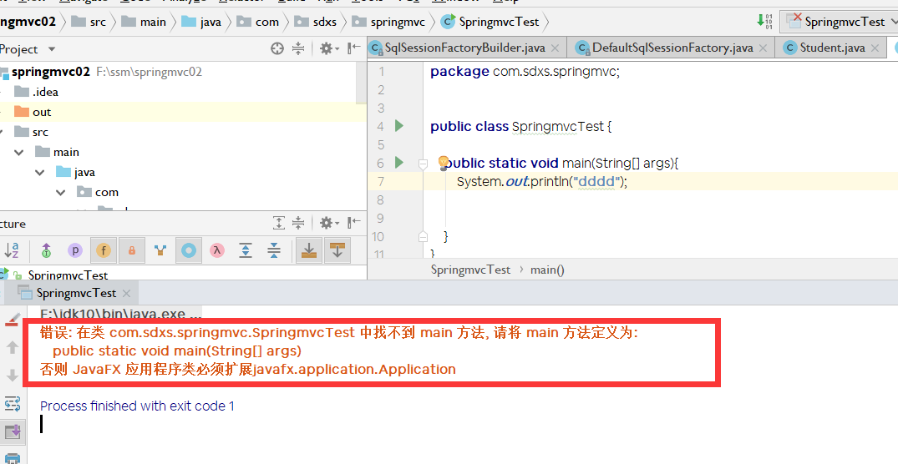
Task: Select .idea folder in Project tree
Action: [36, 92]
